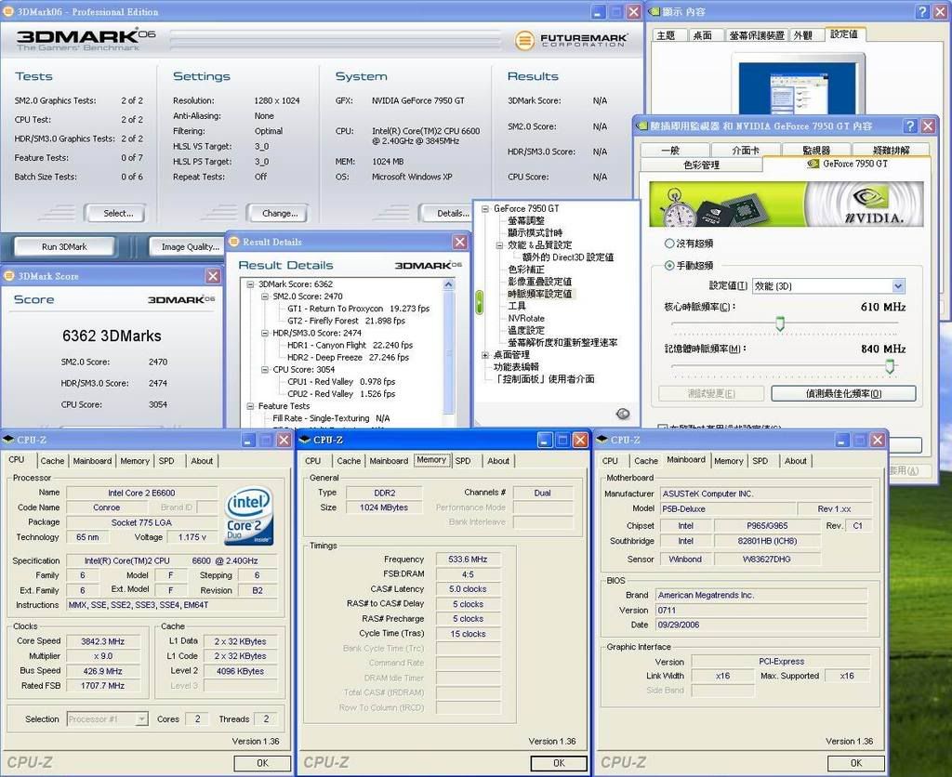
Task: Select the manual overclocking radio option
Action: (x=669, y=265)
